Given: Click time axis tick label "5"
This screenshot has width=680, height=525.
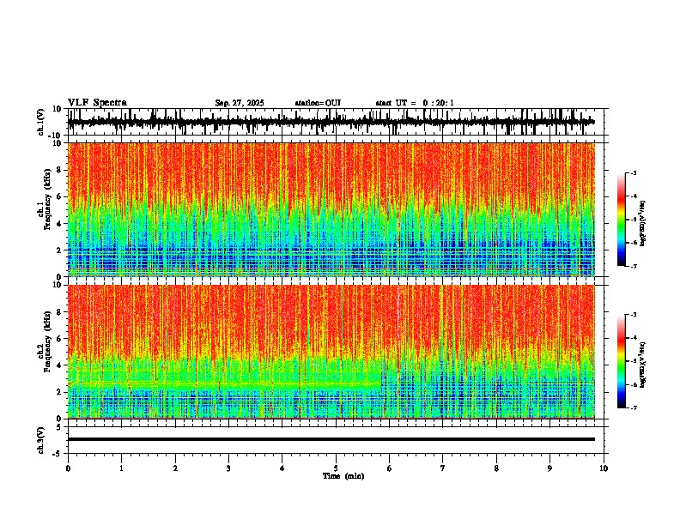Looking at the screenshot, I should (x=336, y=468).
